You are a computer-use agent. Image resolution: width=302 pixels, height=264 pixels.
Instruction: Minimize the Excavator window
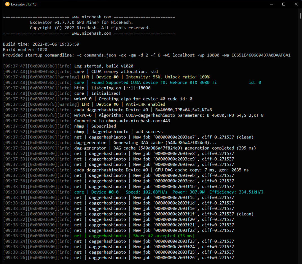(271, 4)
